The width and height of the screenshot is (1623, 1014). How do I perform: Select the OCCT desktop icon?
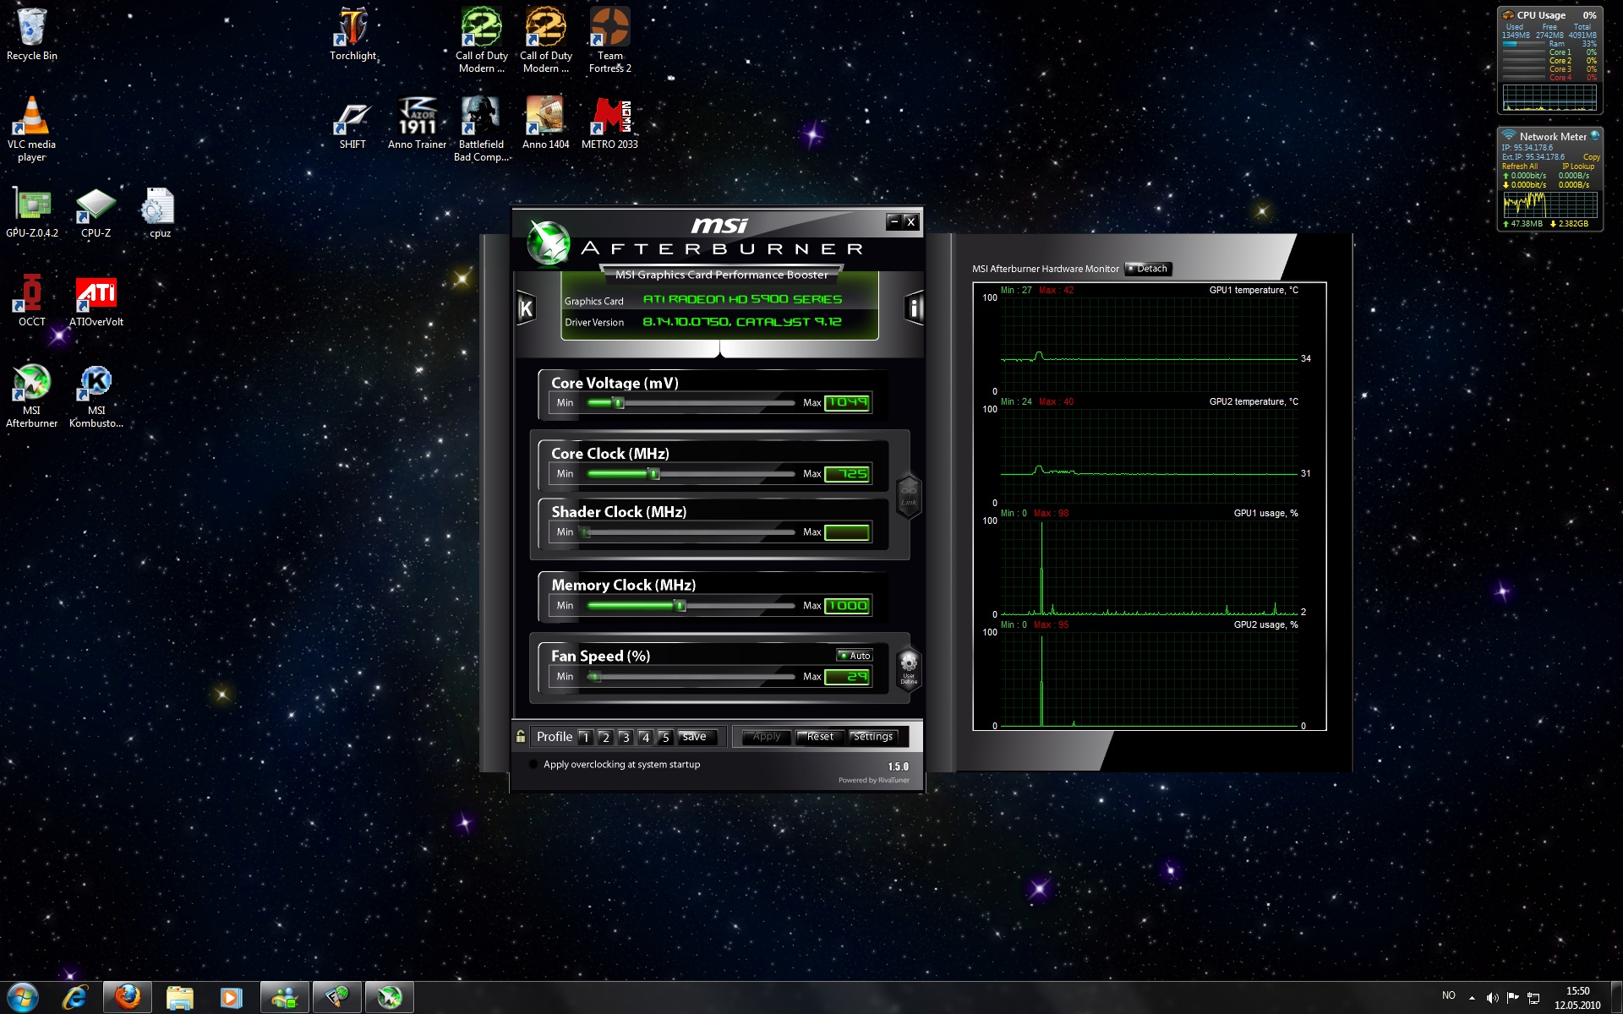[x=32, y=301]
